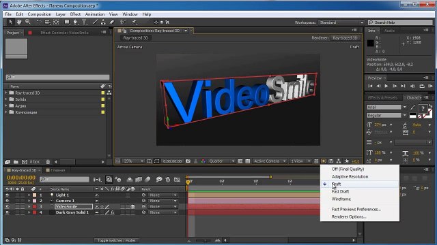Image resolution: width=437 pixels, height=245 pixels.
Task: Open parent dropdown for Camera 1
Action: coord(163,201)
